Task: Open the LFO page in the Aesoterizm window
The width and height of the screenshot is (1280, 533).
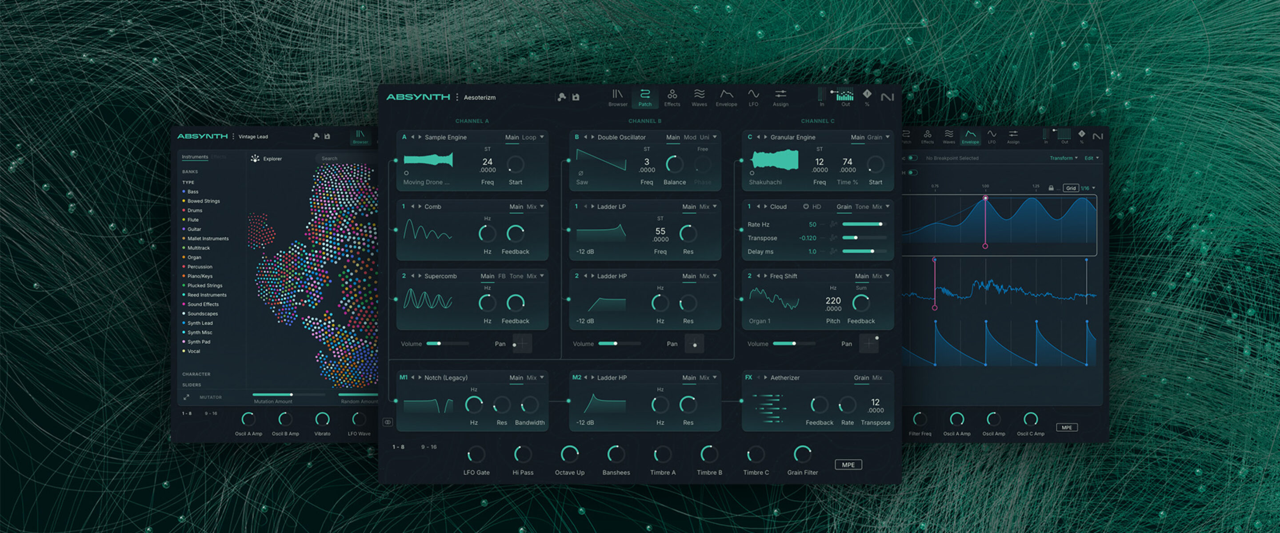Action: tap(753, 97)
